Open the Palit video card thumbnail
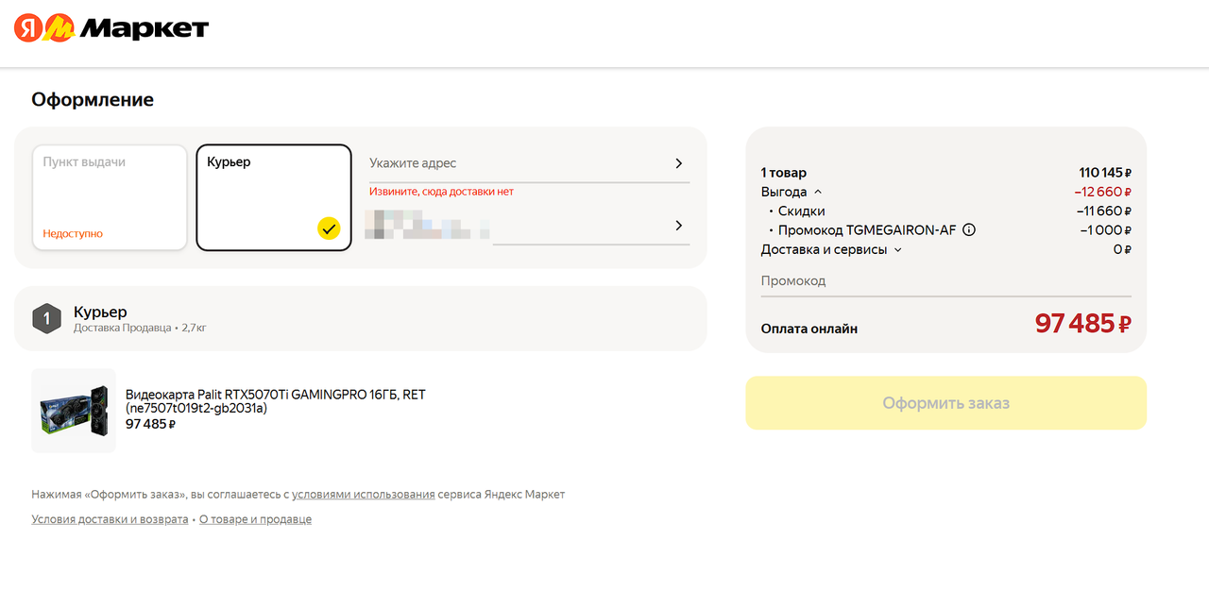The height and width of the screenshot is (591, 1209). 74,411
